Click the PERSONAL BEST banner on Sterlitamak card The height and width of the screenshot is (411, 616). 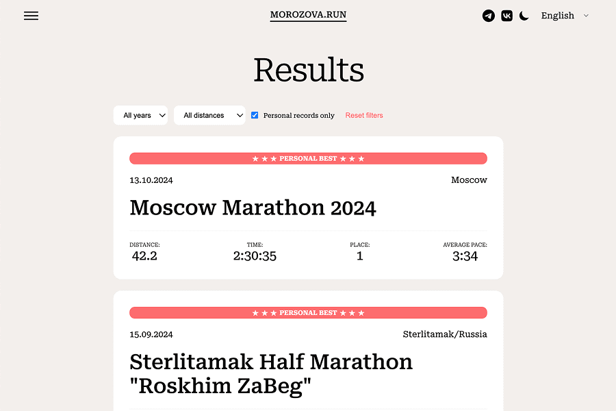click(308, 312)
